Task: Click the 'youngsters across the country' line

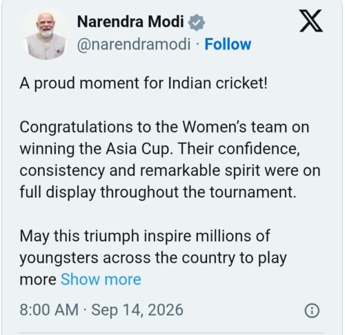Action: point(153,258)
